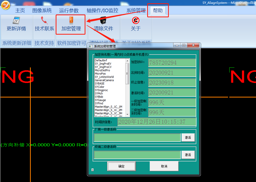The image size is (256, 182).
Task: Click the 技术联系 phone icon
Action: click(44, 20)
